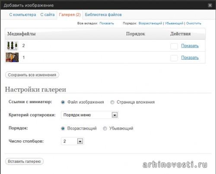Viewport: 216px width, 174px height.
Task: Click the Вставить галерею button
Action: point(24,161)
